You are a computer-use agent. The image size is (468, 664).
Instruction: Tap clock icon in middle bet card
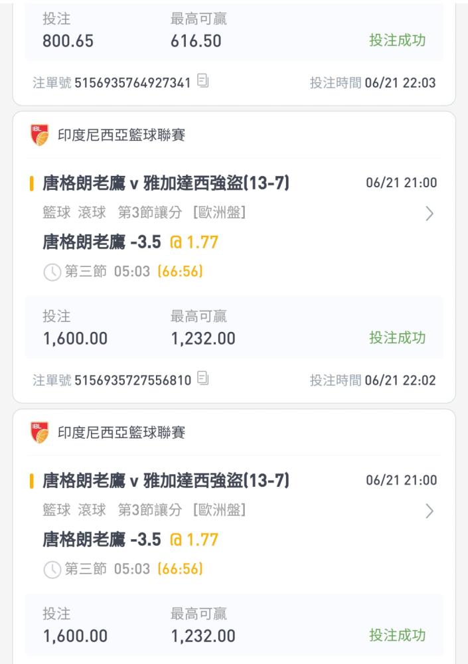pyautogui.click(x=52, y=272)
